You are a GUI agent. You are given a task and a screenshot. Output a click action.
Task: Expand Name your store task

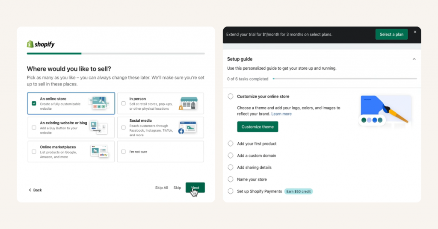pyautogui.click(x=252, y=179)
